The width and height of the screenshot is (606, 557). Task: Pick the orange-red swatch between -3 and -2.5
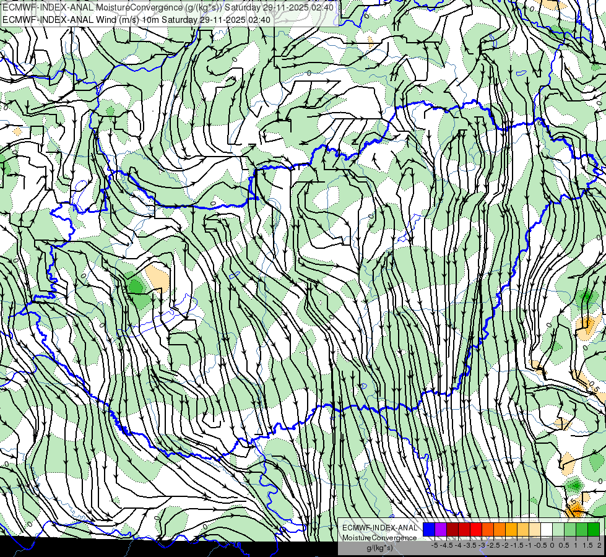(488, 530)
